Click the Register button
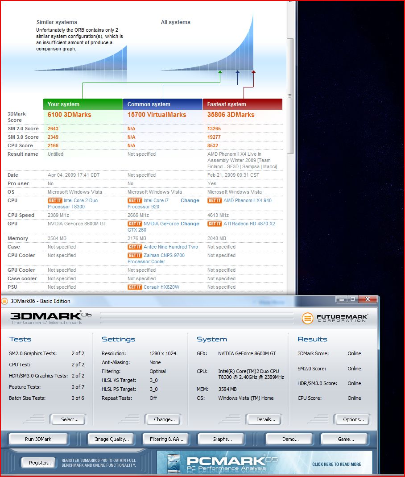Screen dimensions: 405x477 pyautogui.click(x=39, y=463)
